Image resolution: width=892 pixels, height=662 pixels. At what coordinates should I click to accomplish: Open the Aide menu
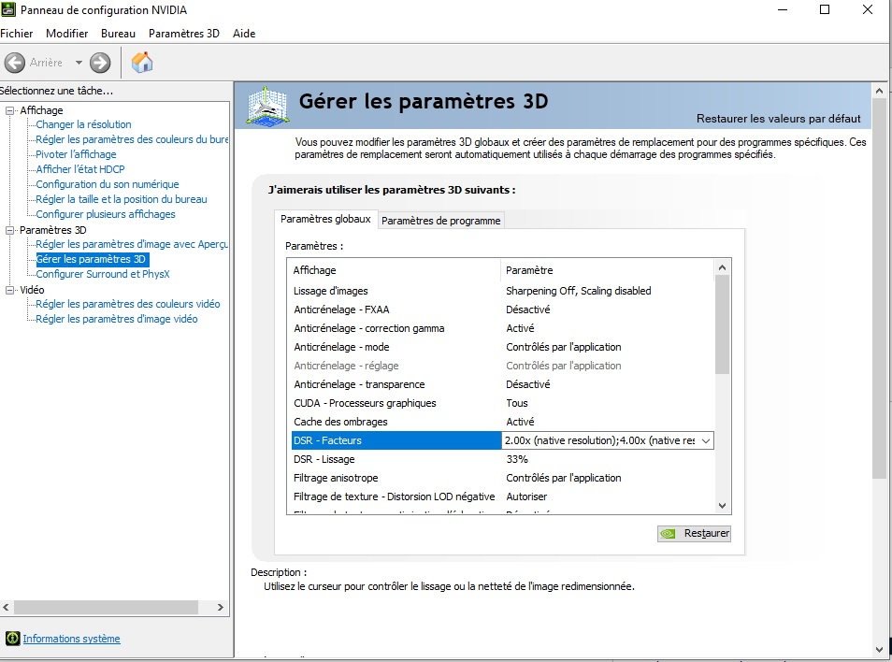pos(244,34)
